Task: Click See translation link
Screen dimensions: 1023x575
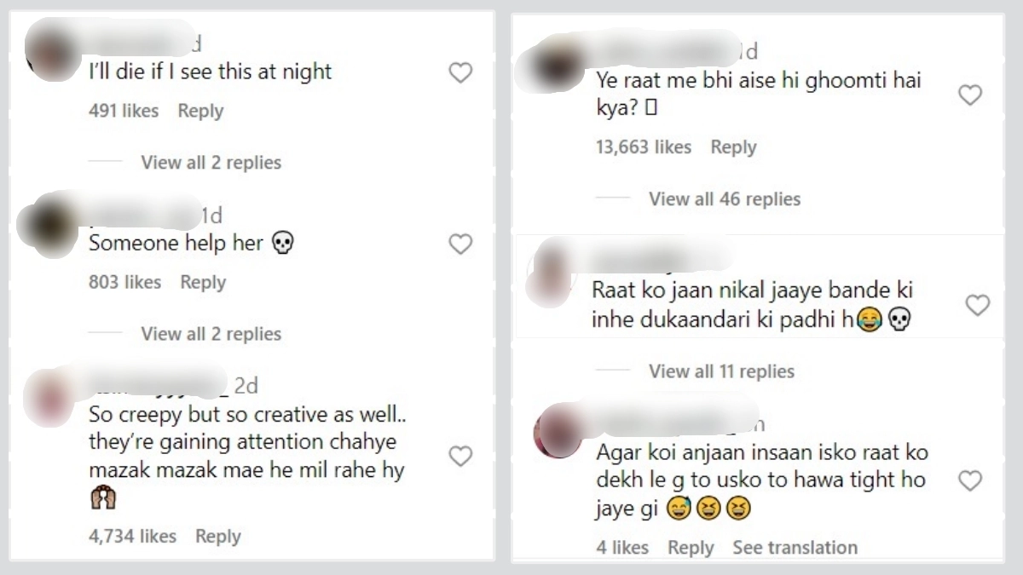Action: pos(795,548)
